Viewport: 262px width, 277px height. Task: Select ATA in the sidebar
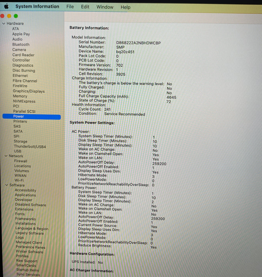pyautogui.click(x=15, y=28)
